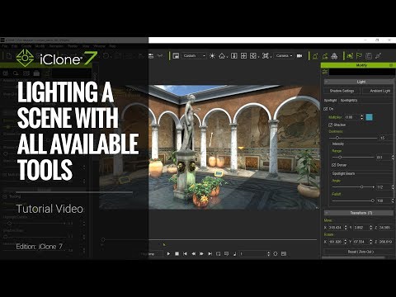Toggle the Shadow checkbox
Viewport: 396px width, 297px height.
[x=330, y=125]
